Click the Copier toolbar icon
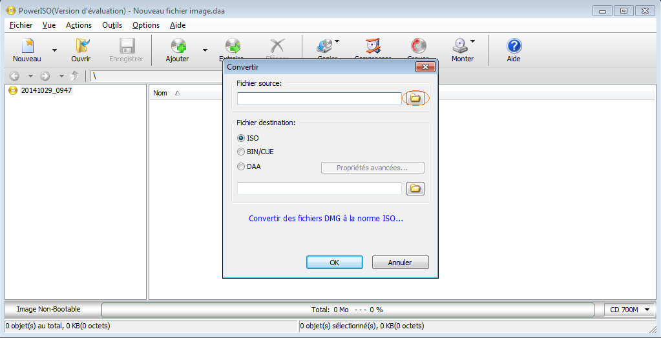The image size is (661, 338). pos(324,46)
